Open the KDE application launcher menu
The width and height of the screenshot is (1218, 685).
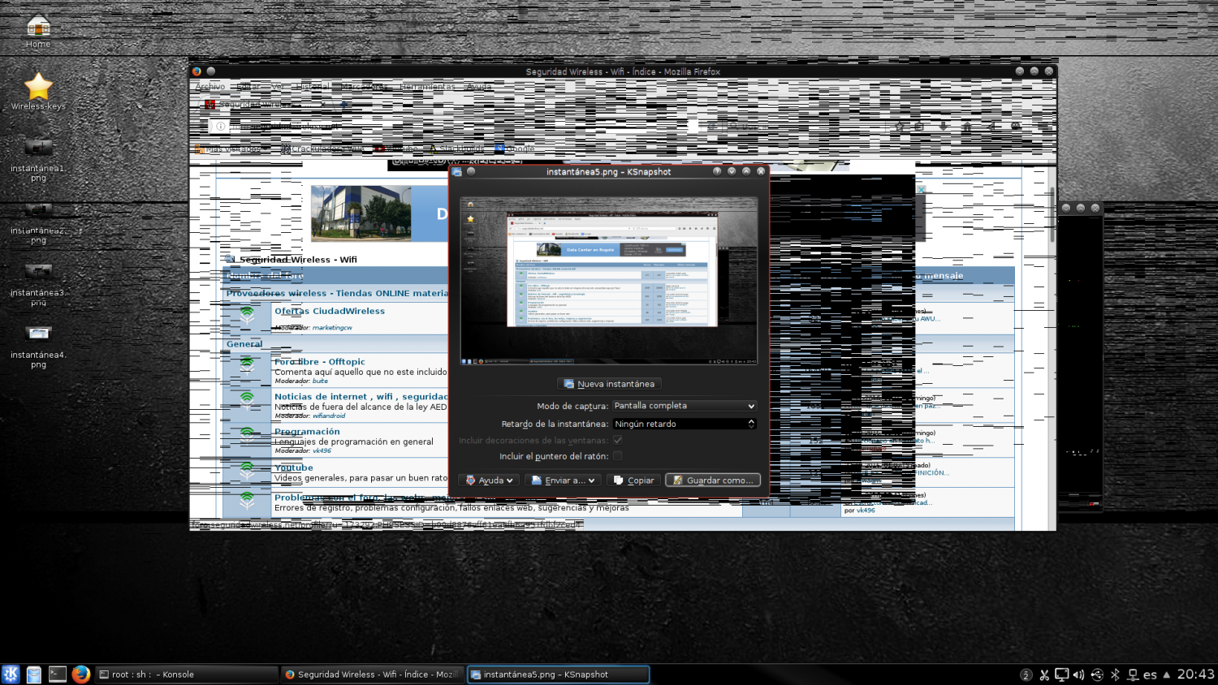tap(11, 674)
